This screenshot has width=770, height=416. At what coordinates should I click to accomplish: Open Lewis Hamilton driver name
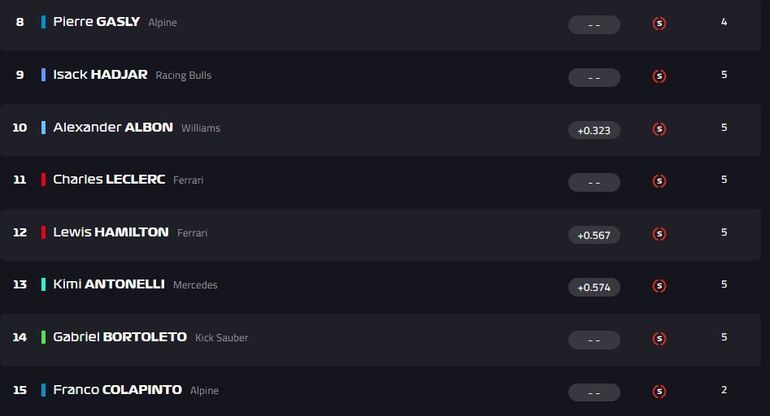tap(111, 232)
